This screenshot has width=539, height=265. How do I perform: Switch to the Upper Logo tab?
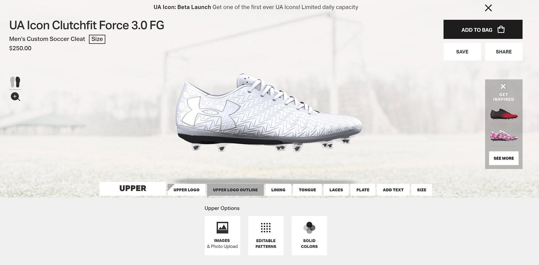click(x=186, y=190)
